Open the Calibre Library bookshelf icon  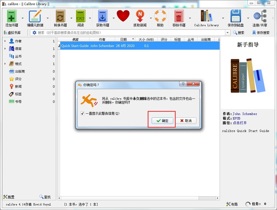(206, 16)
